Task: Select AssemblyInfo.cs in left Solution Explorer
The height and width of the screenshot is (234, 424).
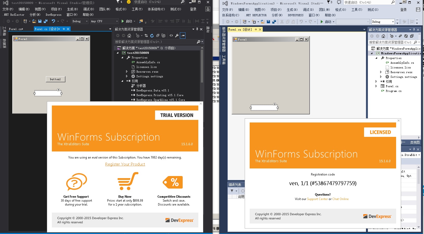Action: 148,62
